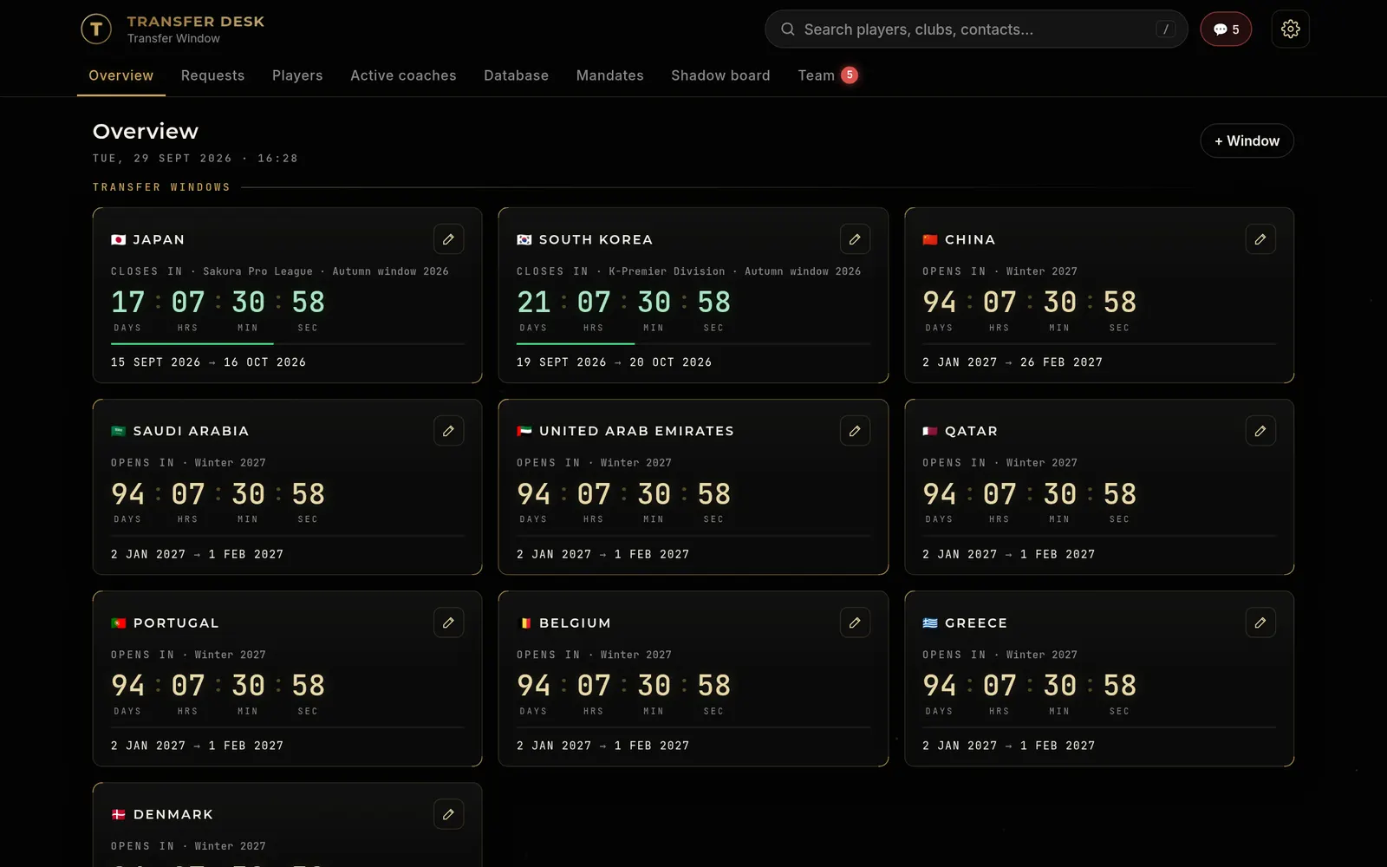
Task: Edit the Denmark transfer window
Action: coord(448,814)
